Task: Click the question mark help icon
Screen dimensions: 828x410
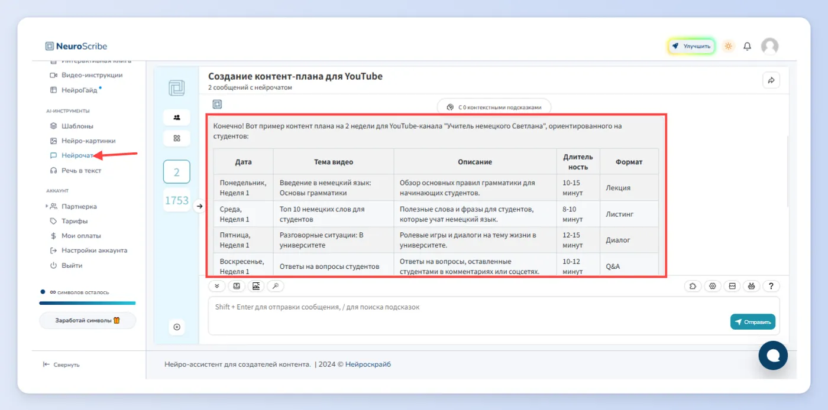Action: [771, 286]
